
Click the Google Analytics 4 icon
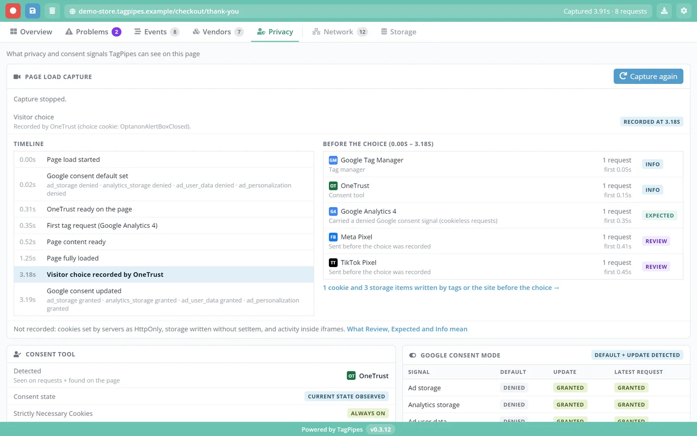coord(333,211)
